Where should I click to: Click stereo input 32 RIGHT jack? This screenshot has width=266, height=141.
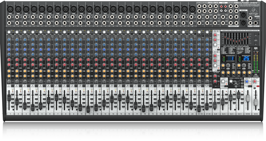tap(223, 23)
